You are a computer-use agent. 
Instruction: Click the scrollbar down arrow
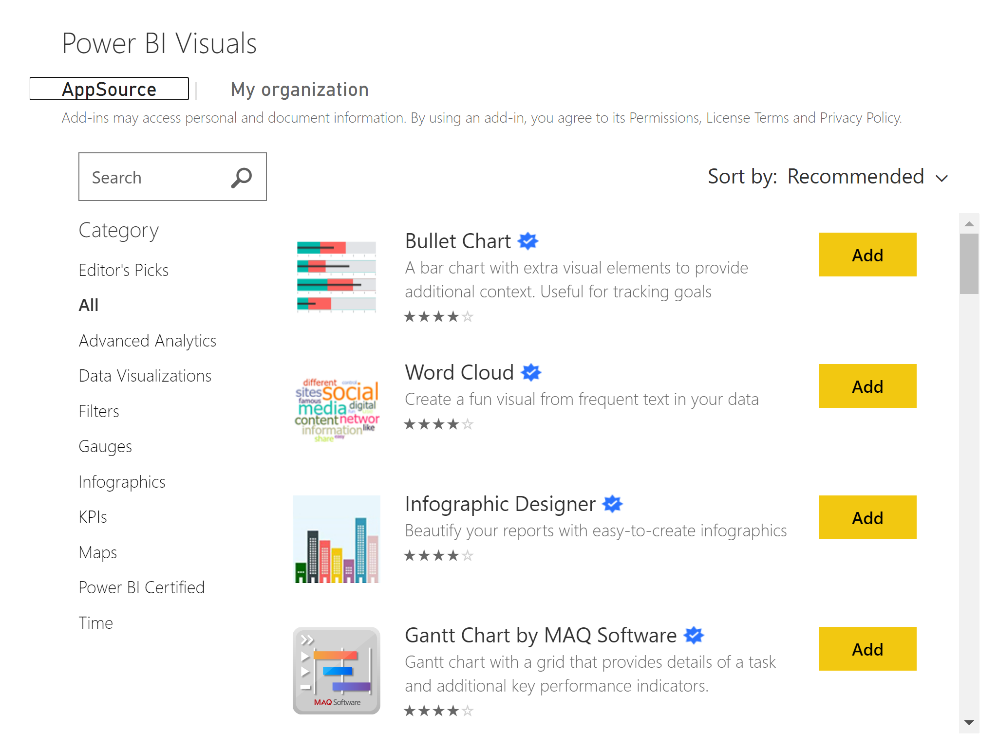point(969,722)
